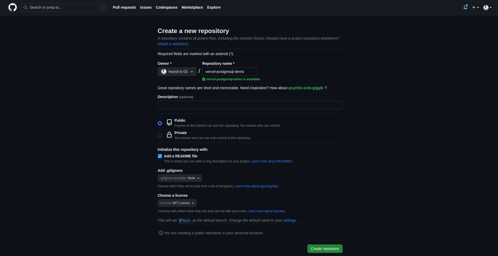This screenshot has height=256, width=498.
Task: Click the main branch name text
Action: (187, 221)
